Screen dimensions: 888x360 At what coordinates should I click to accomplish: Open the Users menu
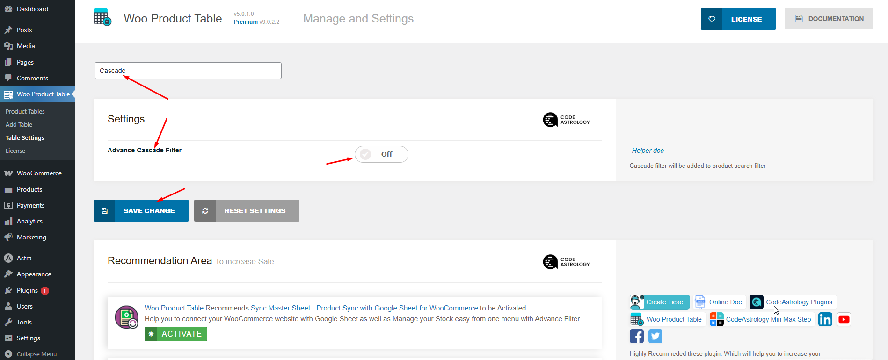(37, 306)
